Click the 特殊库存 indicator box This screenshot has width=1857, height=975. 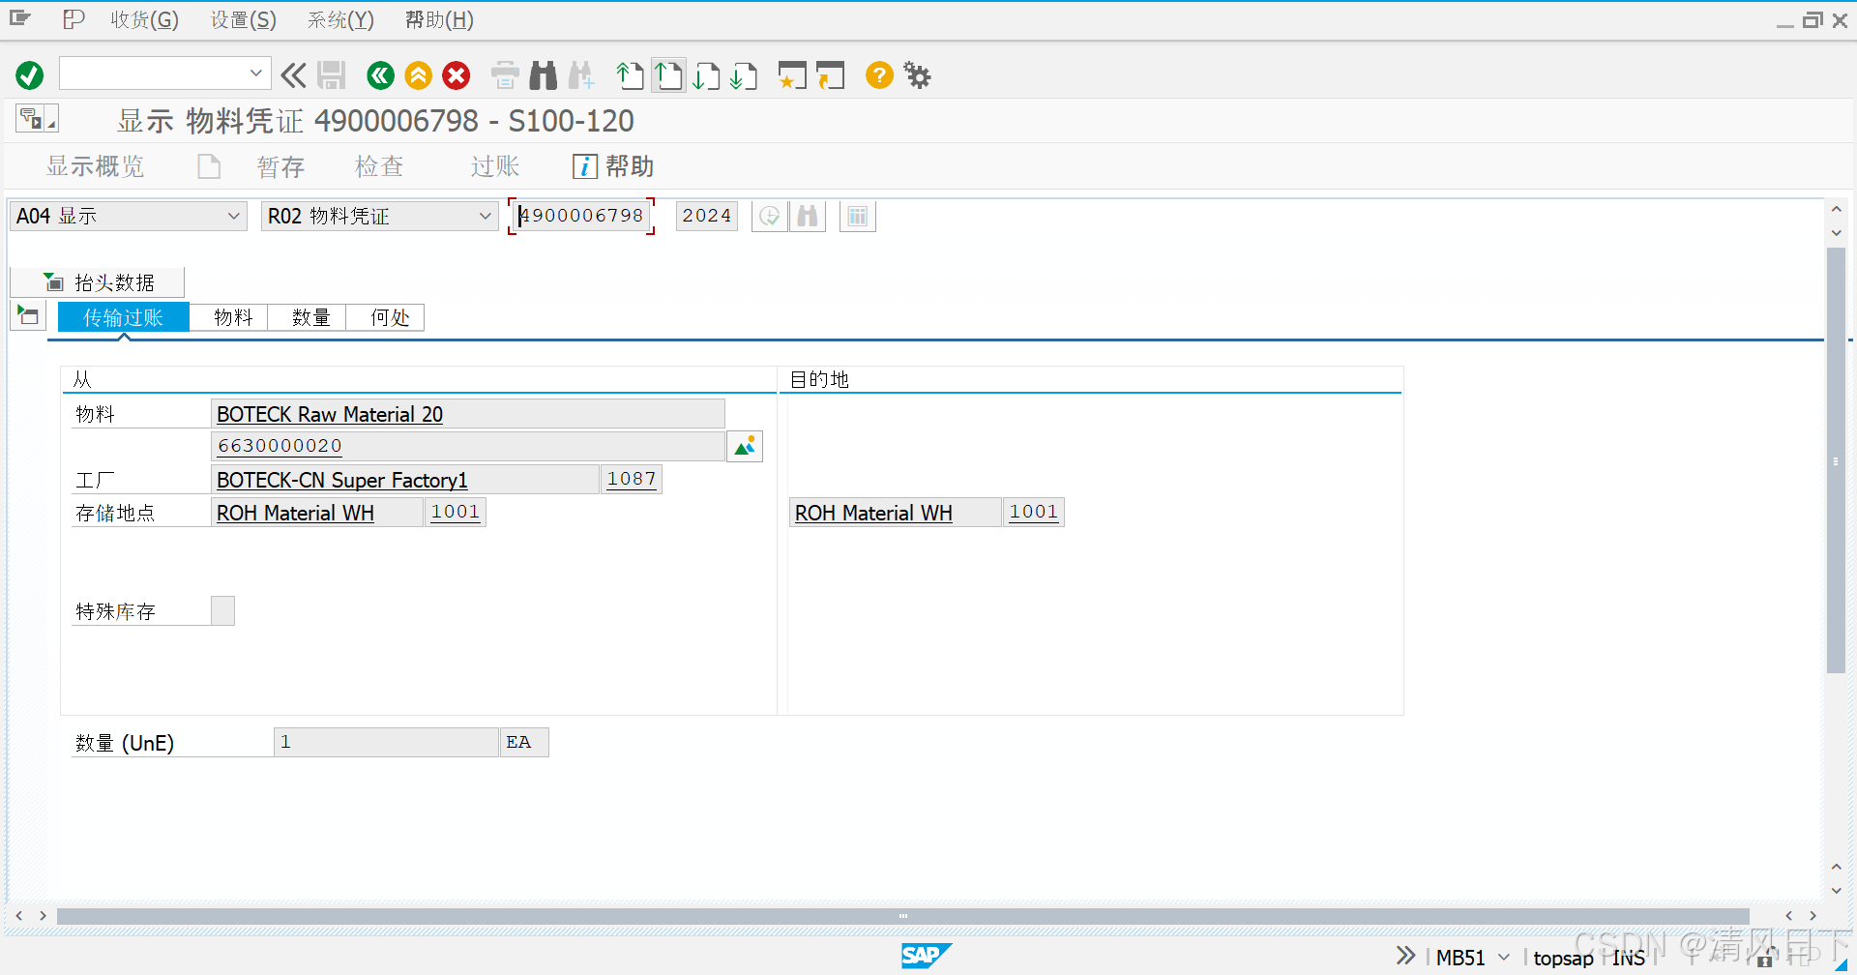coord(222,610)
